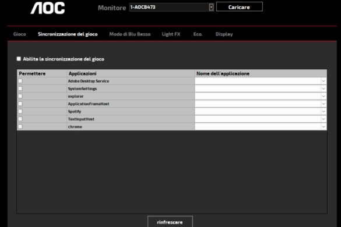This screenshot has width=341, height=227.
Task: Click the Caricare button
Action: coord(239,7)
